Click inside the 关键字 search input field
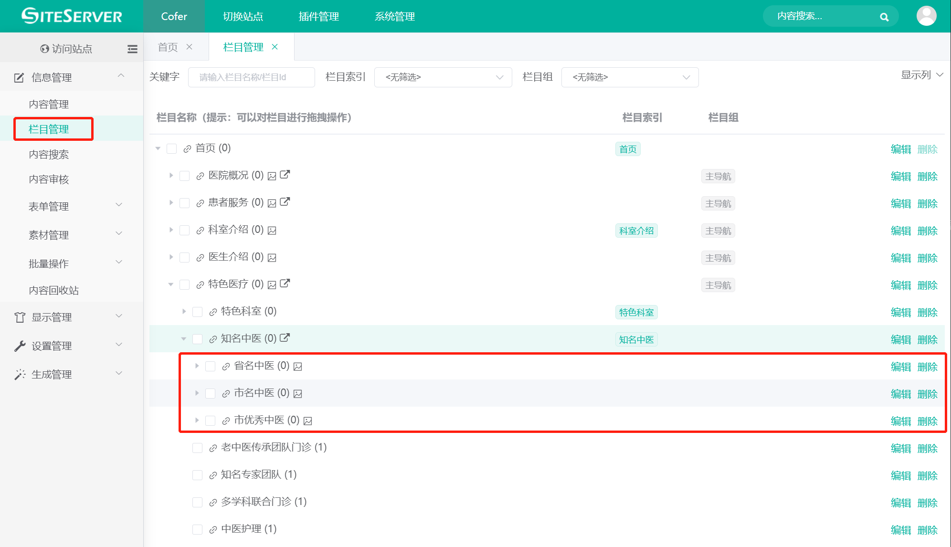 (x=252, y=77)
